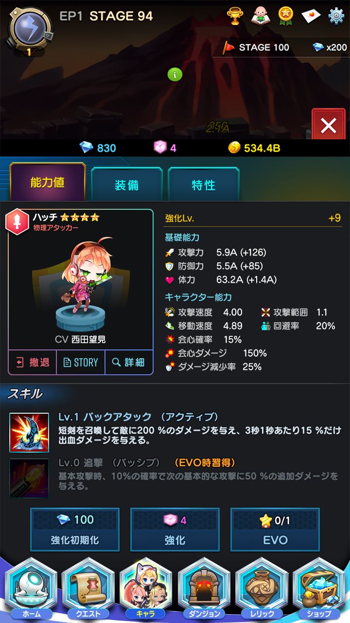This screenshot has height=623, width=350.
Task: Tap the green info icon
Action: (x=175, y=74)
